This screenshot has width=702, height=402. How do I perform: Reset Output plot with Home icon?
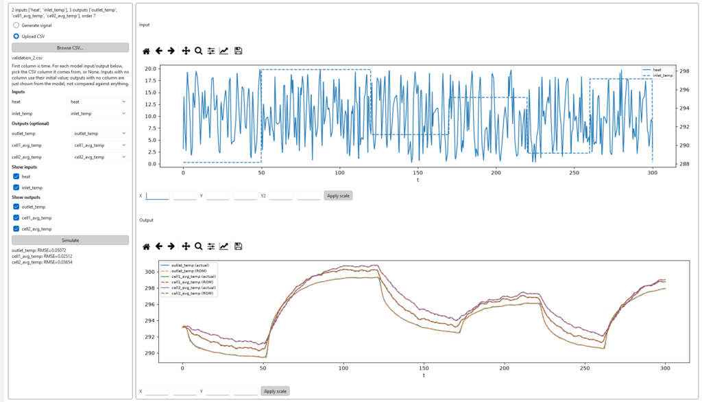click(x=146, y=246)
